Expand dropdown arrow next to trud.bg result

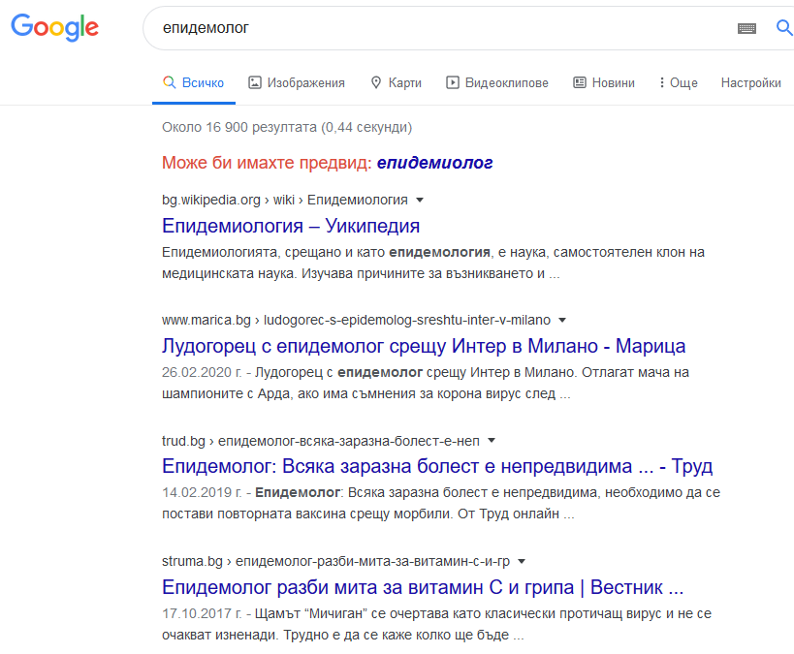click(492, 440)
